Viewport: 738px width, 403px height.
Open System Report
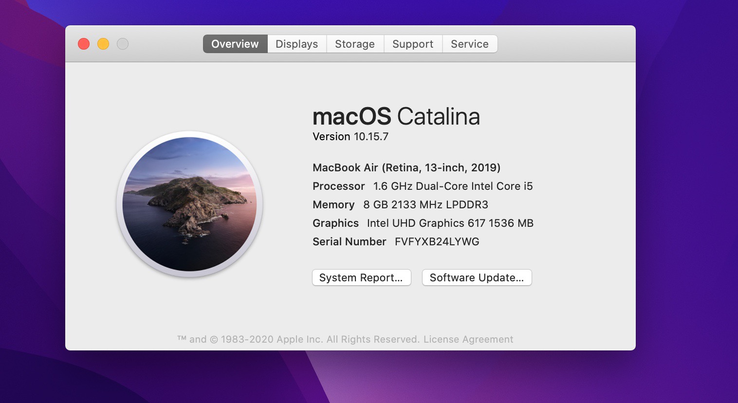[x=361, y=277]
